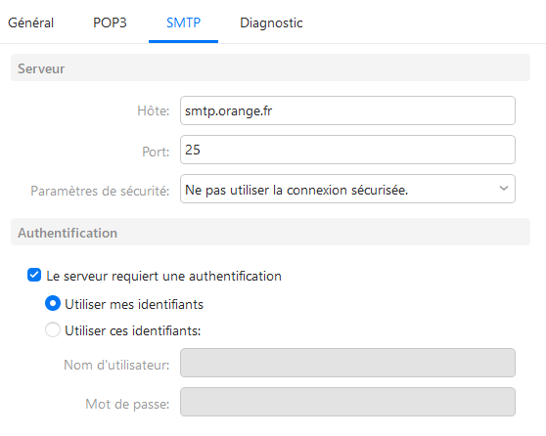Viewport: 546px width, 436px height.
Task: Select the SMTP tab
Action: pos(184,22)
